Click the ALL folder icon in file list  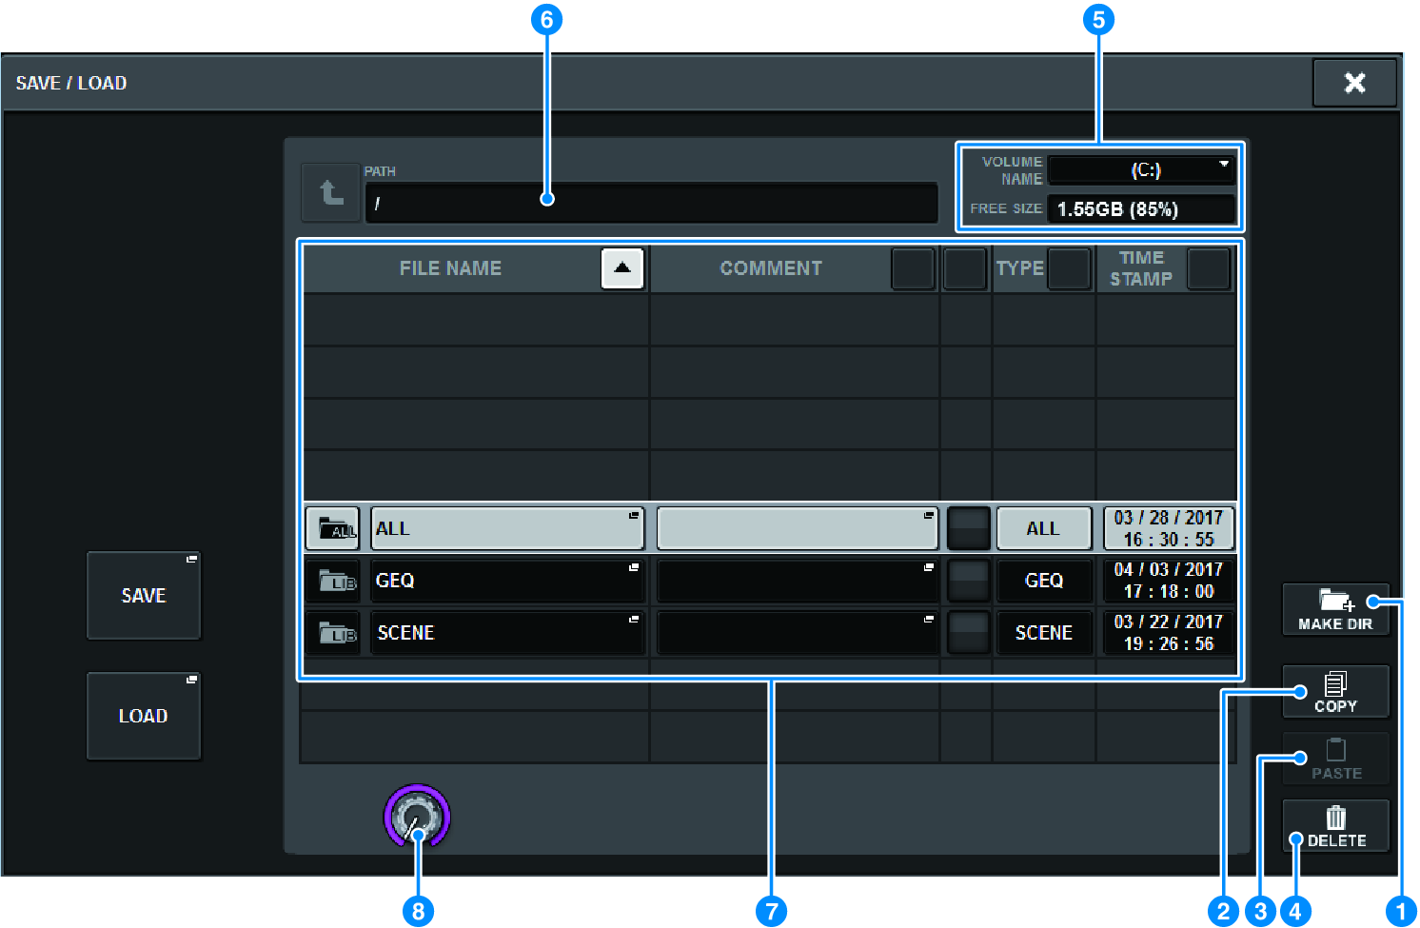(333, 529)
